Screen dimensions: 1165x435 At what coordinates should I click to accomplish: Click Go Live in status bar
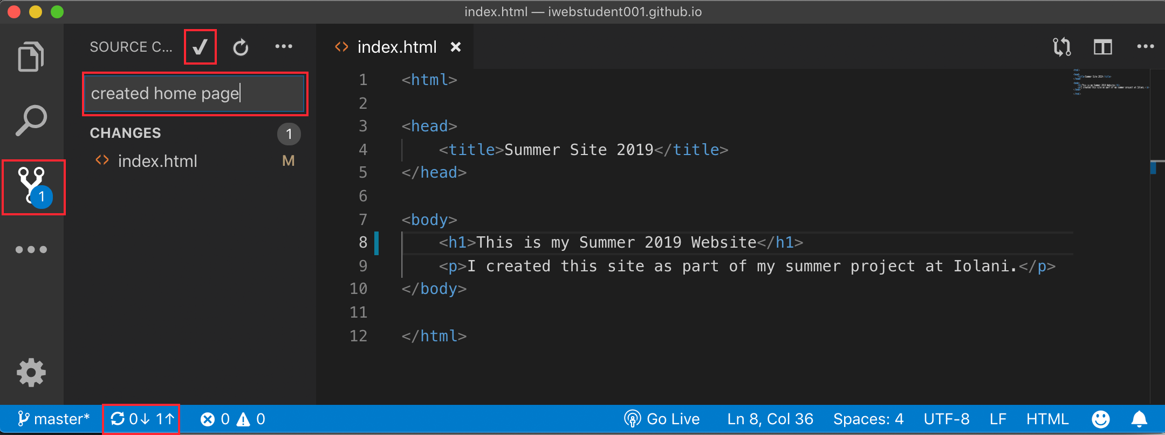662,419
